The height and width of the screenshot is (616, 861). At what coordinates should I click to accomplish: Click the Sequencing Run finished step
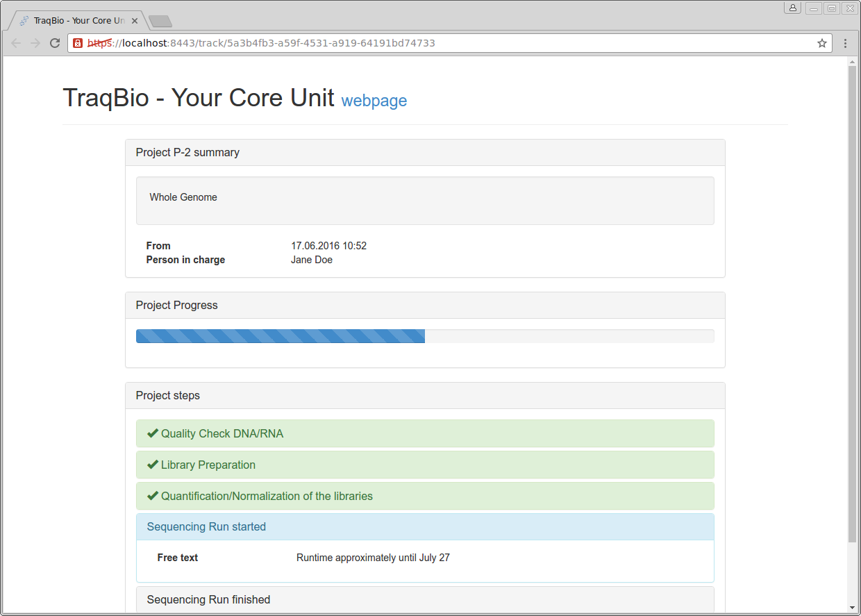click(x=425, y=600)
